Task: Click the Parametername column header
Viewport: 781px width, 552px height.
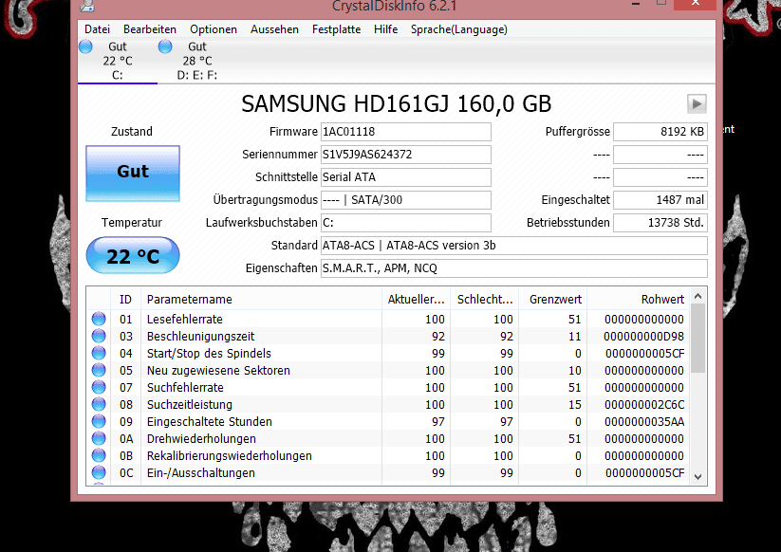Action: pos(262,299)
